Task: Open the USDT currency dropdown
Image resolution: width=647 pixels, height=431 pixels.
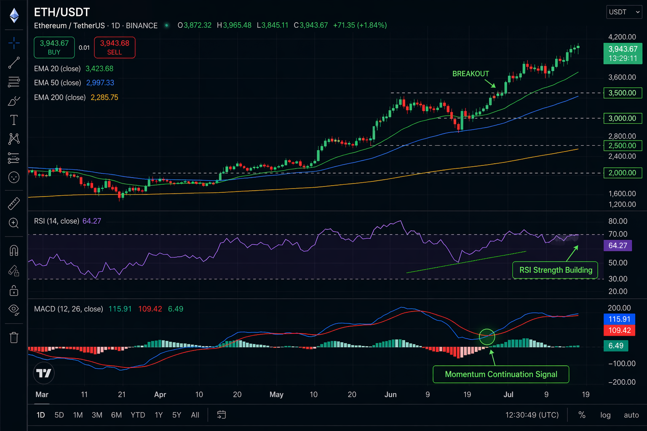Action: tap(624, 12)
